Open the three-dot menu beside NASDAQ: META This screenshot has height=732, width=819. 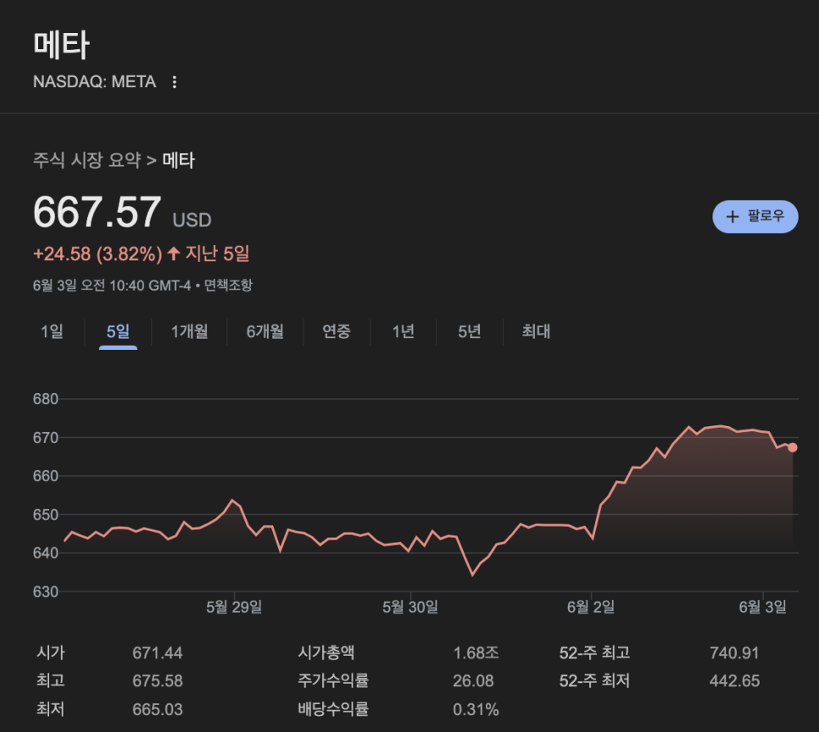pyautogui.click(x=175, y=82)
